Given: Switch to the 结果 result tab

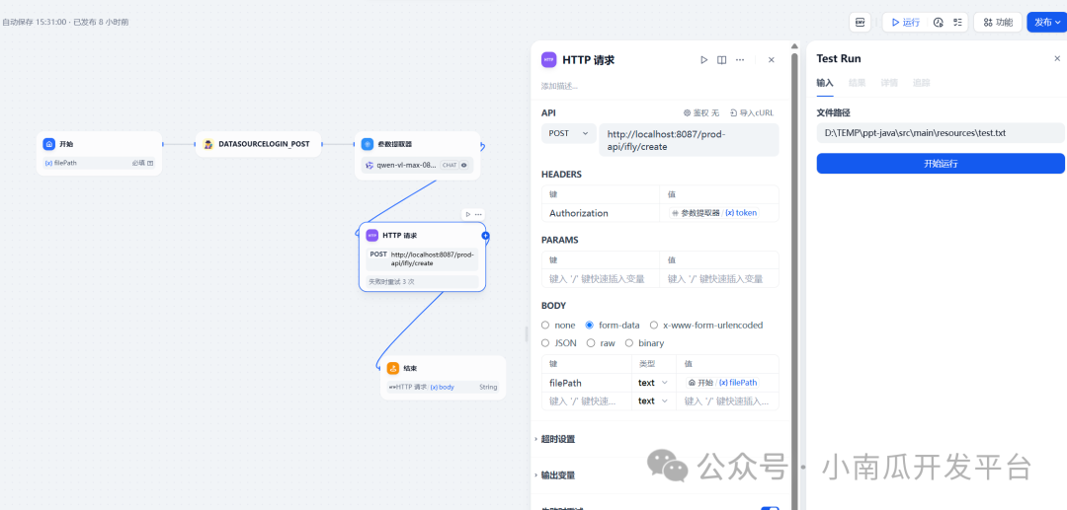Looking at the screenshot, I should 858,83.
